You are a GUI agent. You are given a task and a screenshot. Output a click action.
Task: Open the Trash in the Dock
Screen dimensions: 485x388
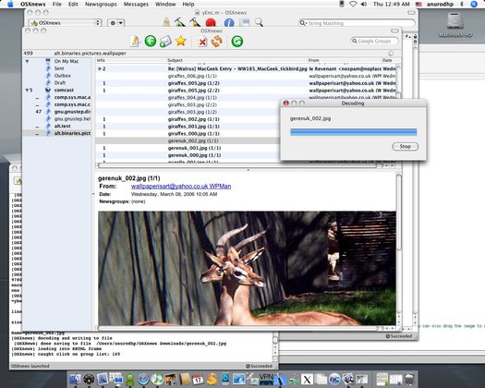point(409,380)
